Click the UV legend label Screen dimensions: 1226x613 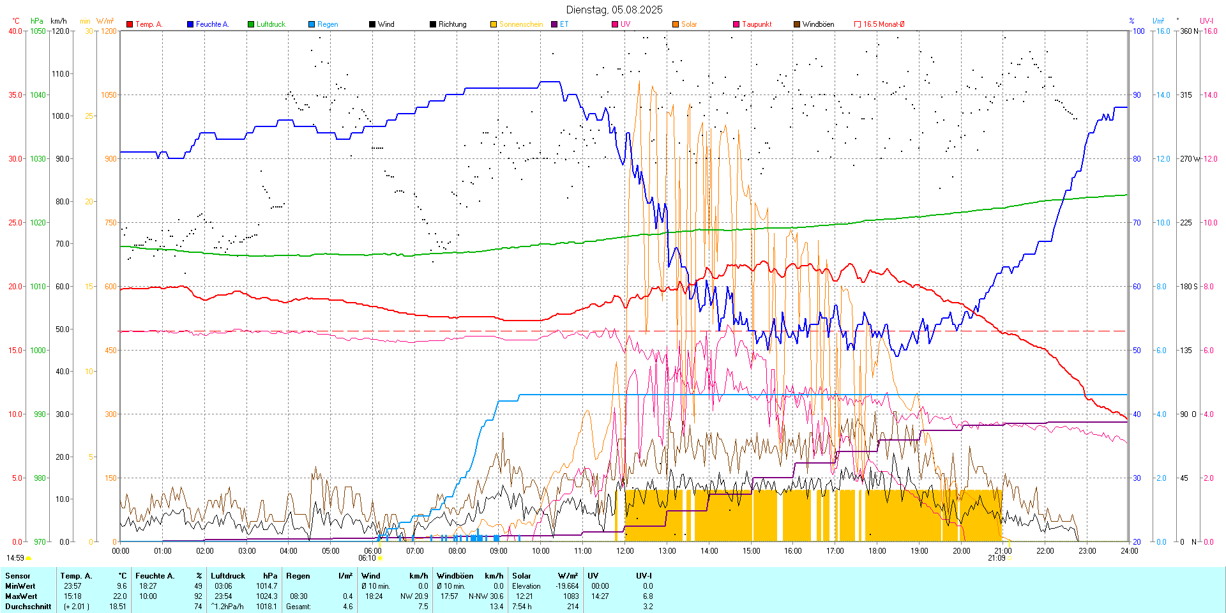pos(625,24)
